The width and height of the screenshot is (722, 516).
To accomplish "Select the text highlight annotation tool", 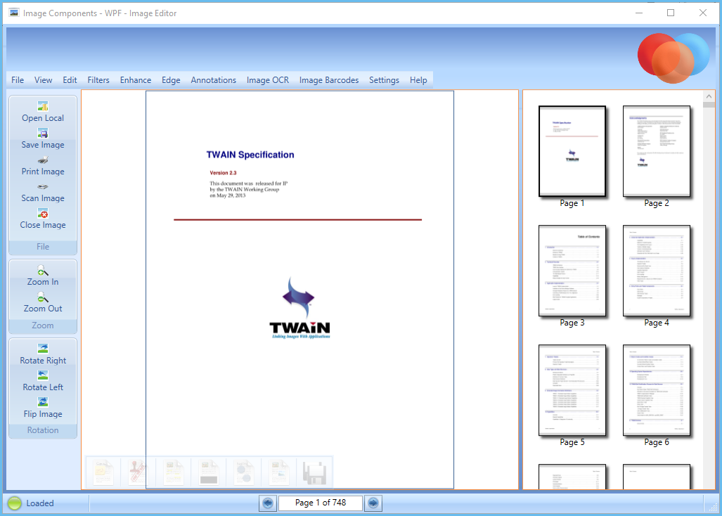I will (x=174, y=472).
